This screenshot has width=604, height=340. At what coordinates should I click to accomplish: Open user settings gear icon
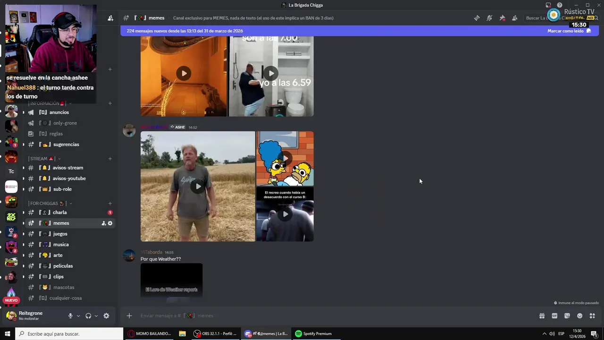(106, 316)
